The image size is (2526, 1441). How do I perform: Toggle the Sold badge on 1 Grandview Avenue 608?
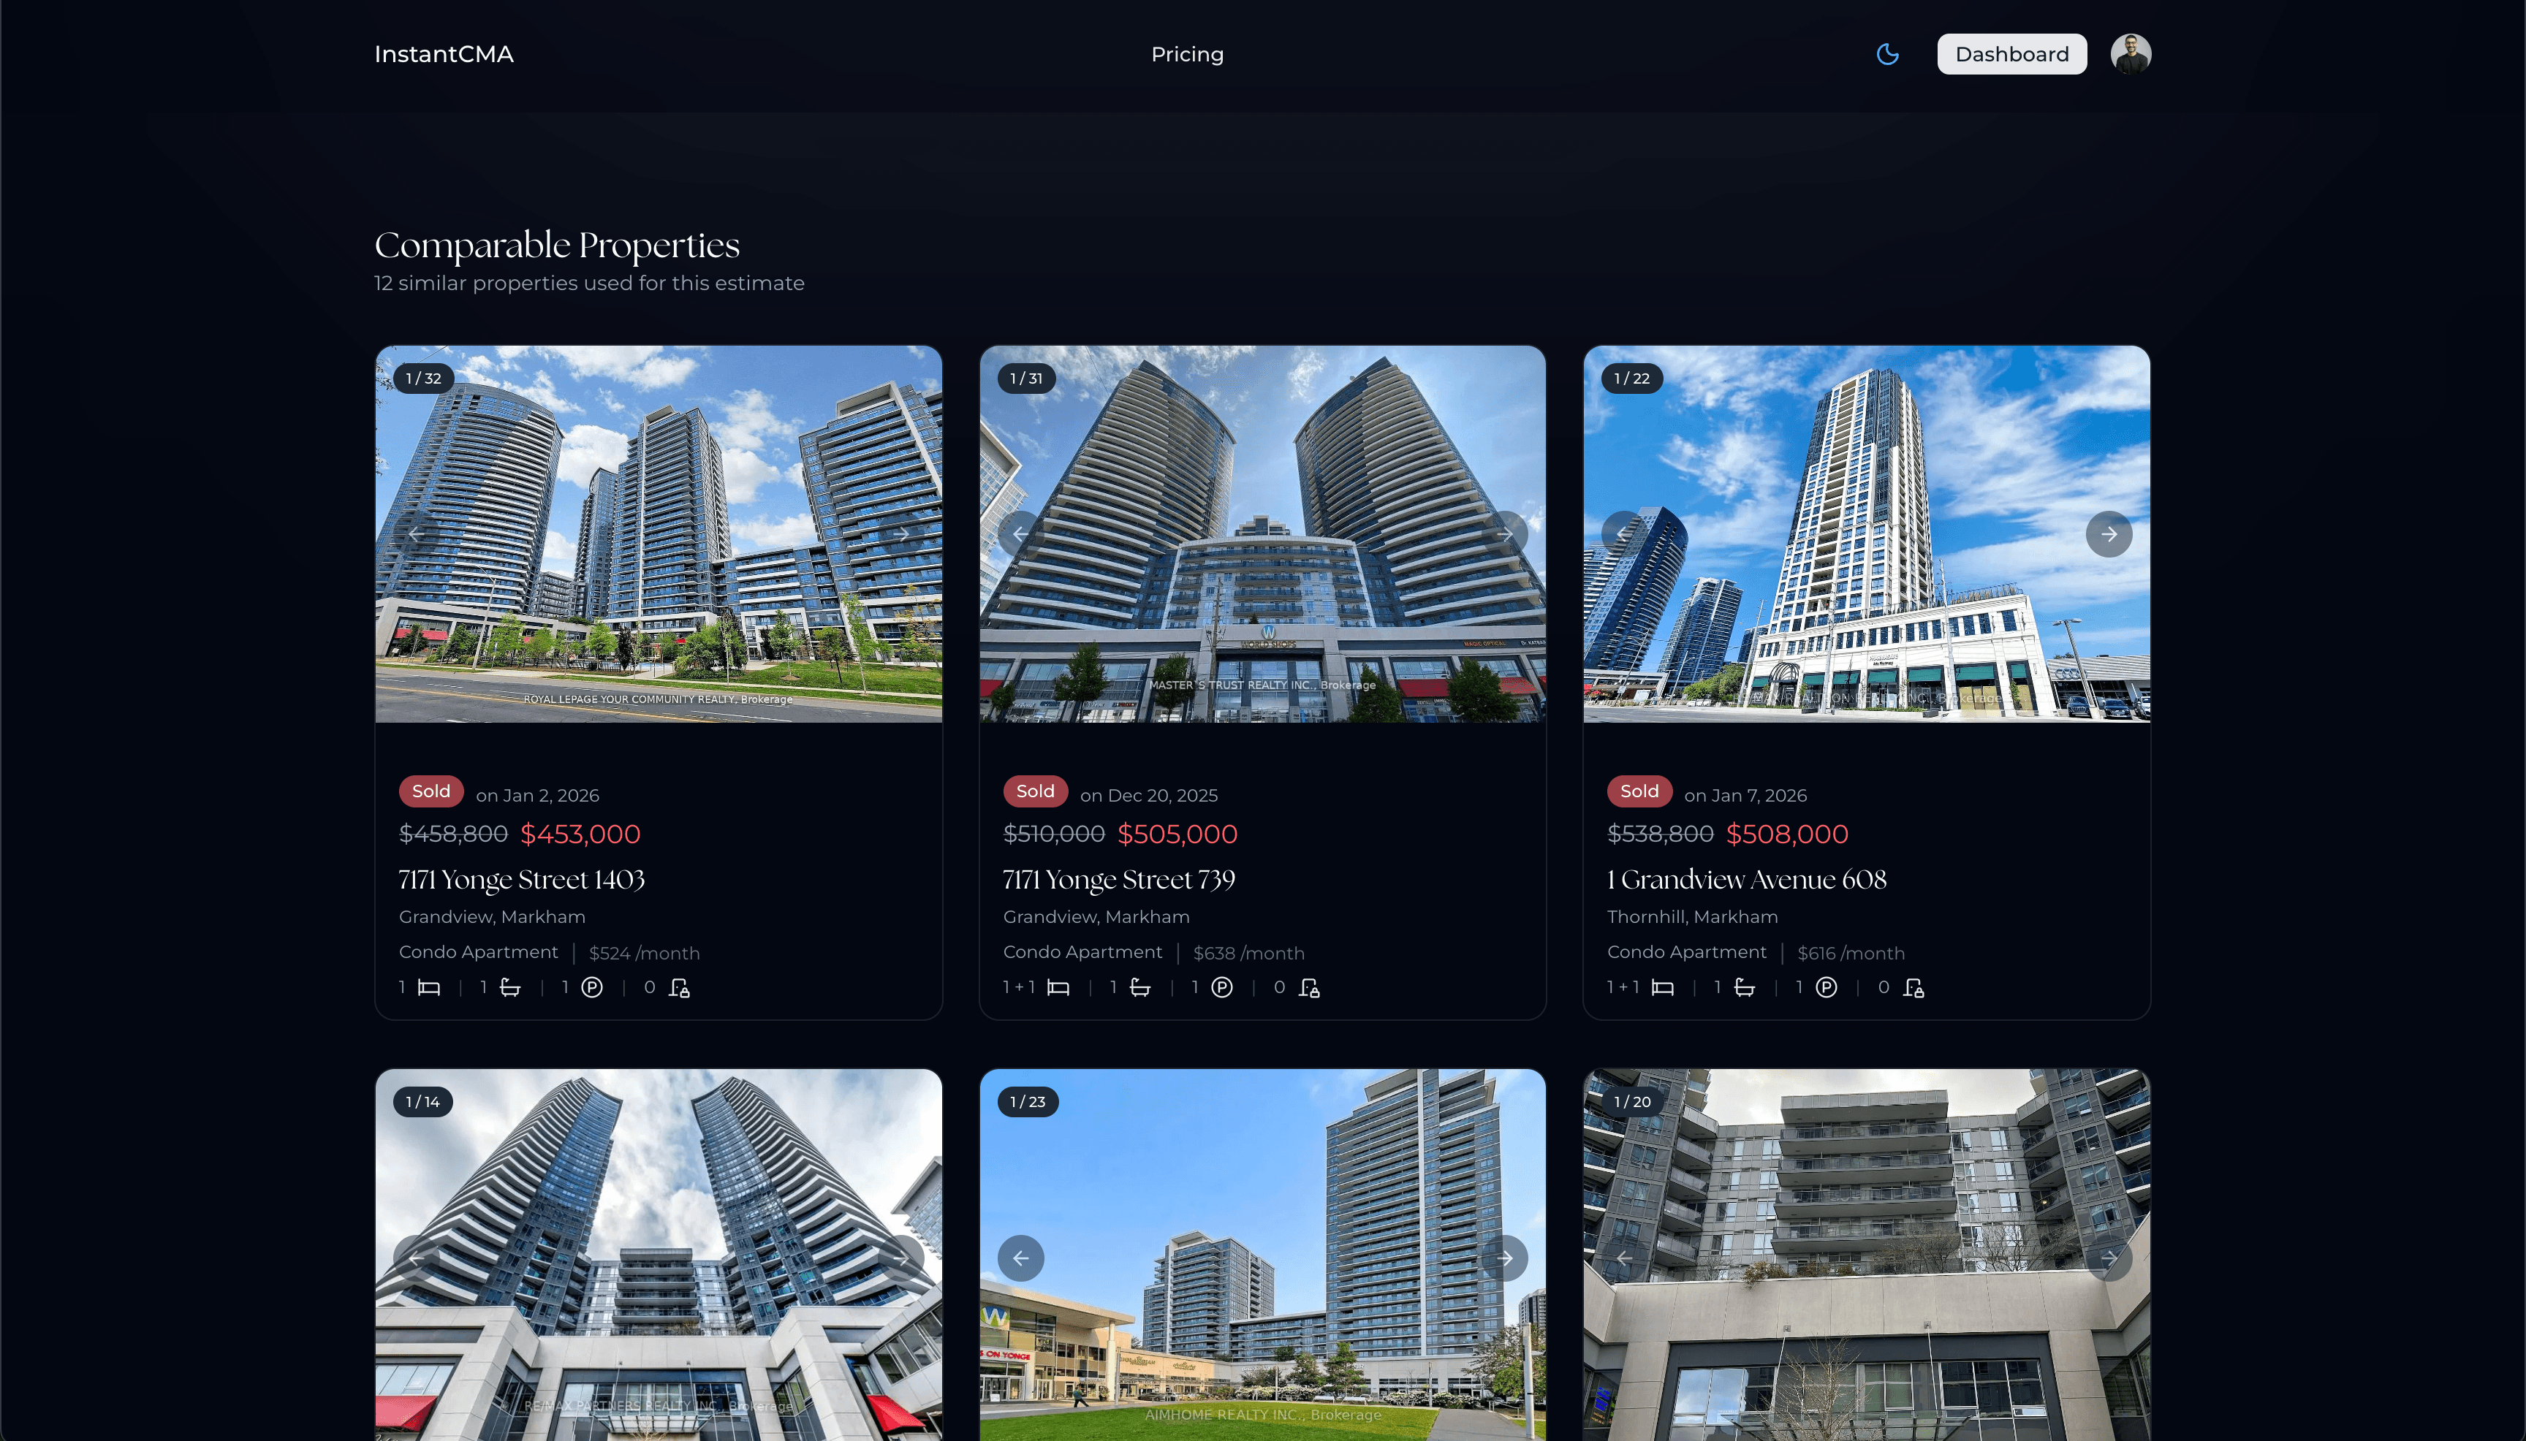pos(1638,791)
